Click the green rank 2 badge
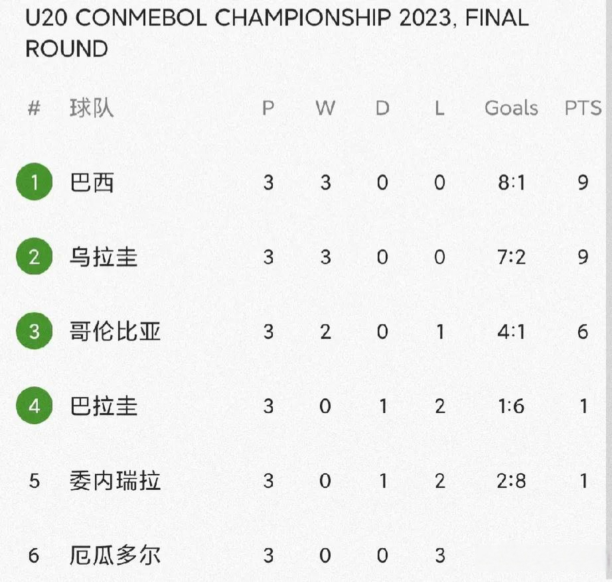 [34, 256]
